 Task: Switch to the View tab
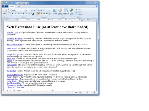(18, 6)
